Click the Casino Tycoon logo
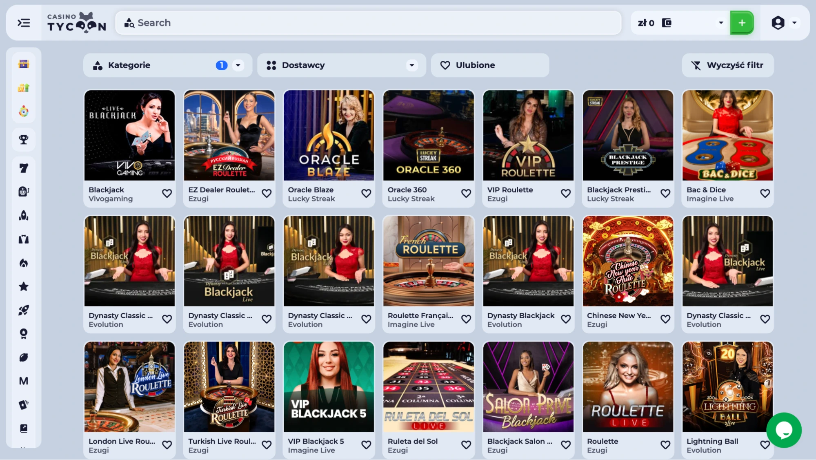The width and height of the screenshot is (816, 460). click(77, 22)
